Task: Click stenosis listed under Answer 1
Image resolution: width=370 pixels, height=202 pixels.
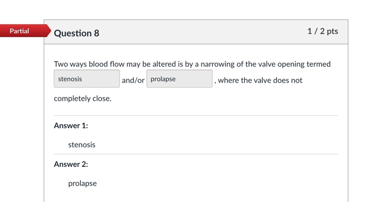Action: 81,145
